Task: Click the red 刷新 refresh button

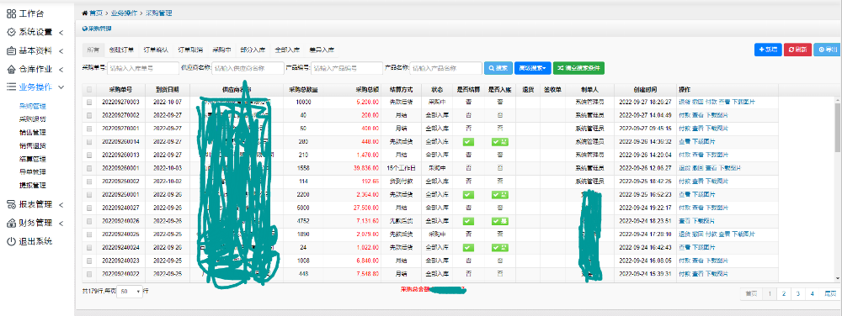Action: 797,50
